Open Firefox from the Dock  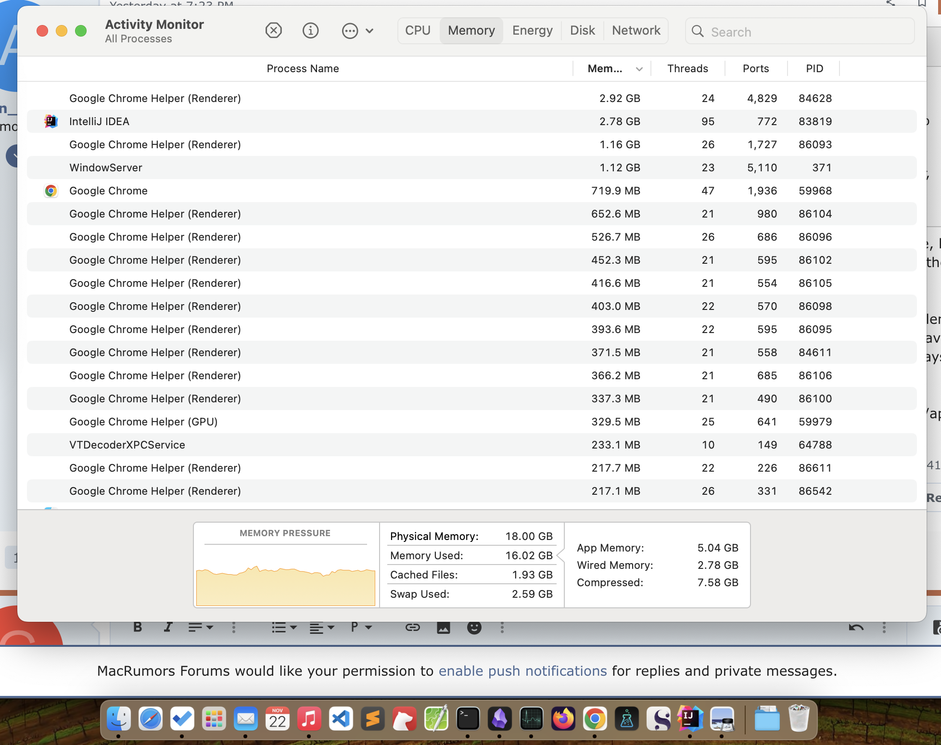coord(563,719)
